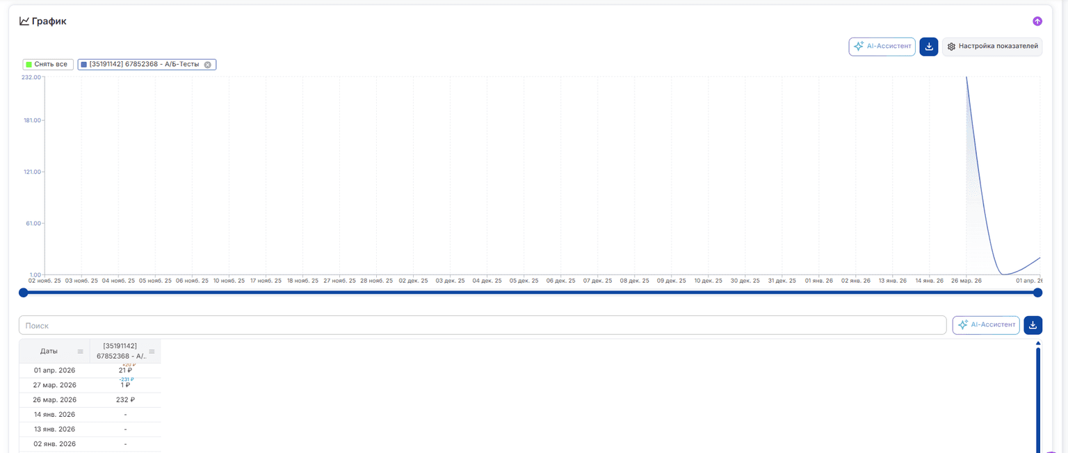The width and height of the screenshot is (1068, 453).
Task: Open the Настройка показателей settings
Action: (992, 47)
